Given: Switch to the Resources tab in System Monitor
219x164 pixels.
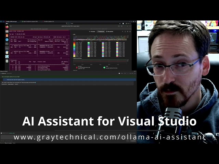Looking at the screenshot, I should click(101, 31).
